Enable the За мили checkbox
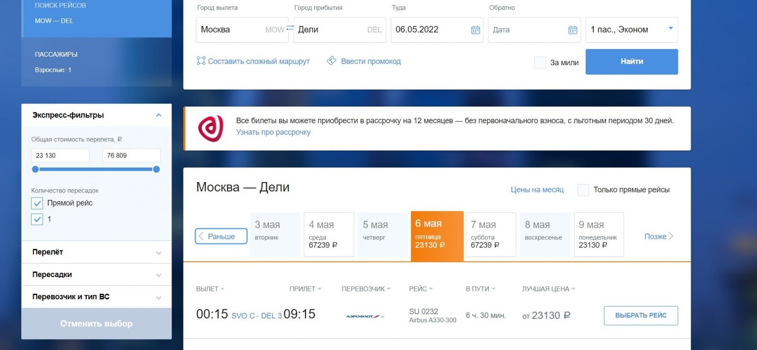757x350 pixels. pyautogui.click(x=540, y=62)
